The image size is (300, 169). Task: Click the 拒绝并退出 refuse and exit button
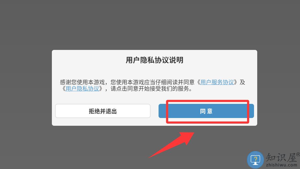(103, 111)
